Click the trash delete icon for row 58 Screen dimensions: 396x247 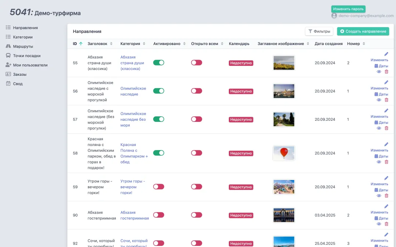click(x=386, y=162)
